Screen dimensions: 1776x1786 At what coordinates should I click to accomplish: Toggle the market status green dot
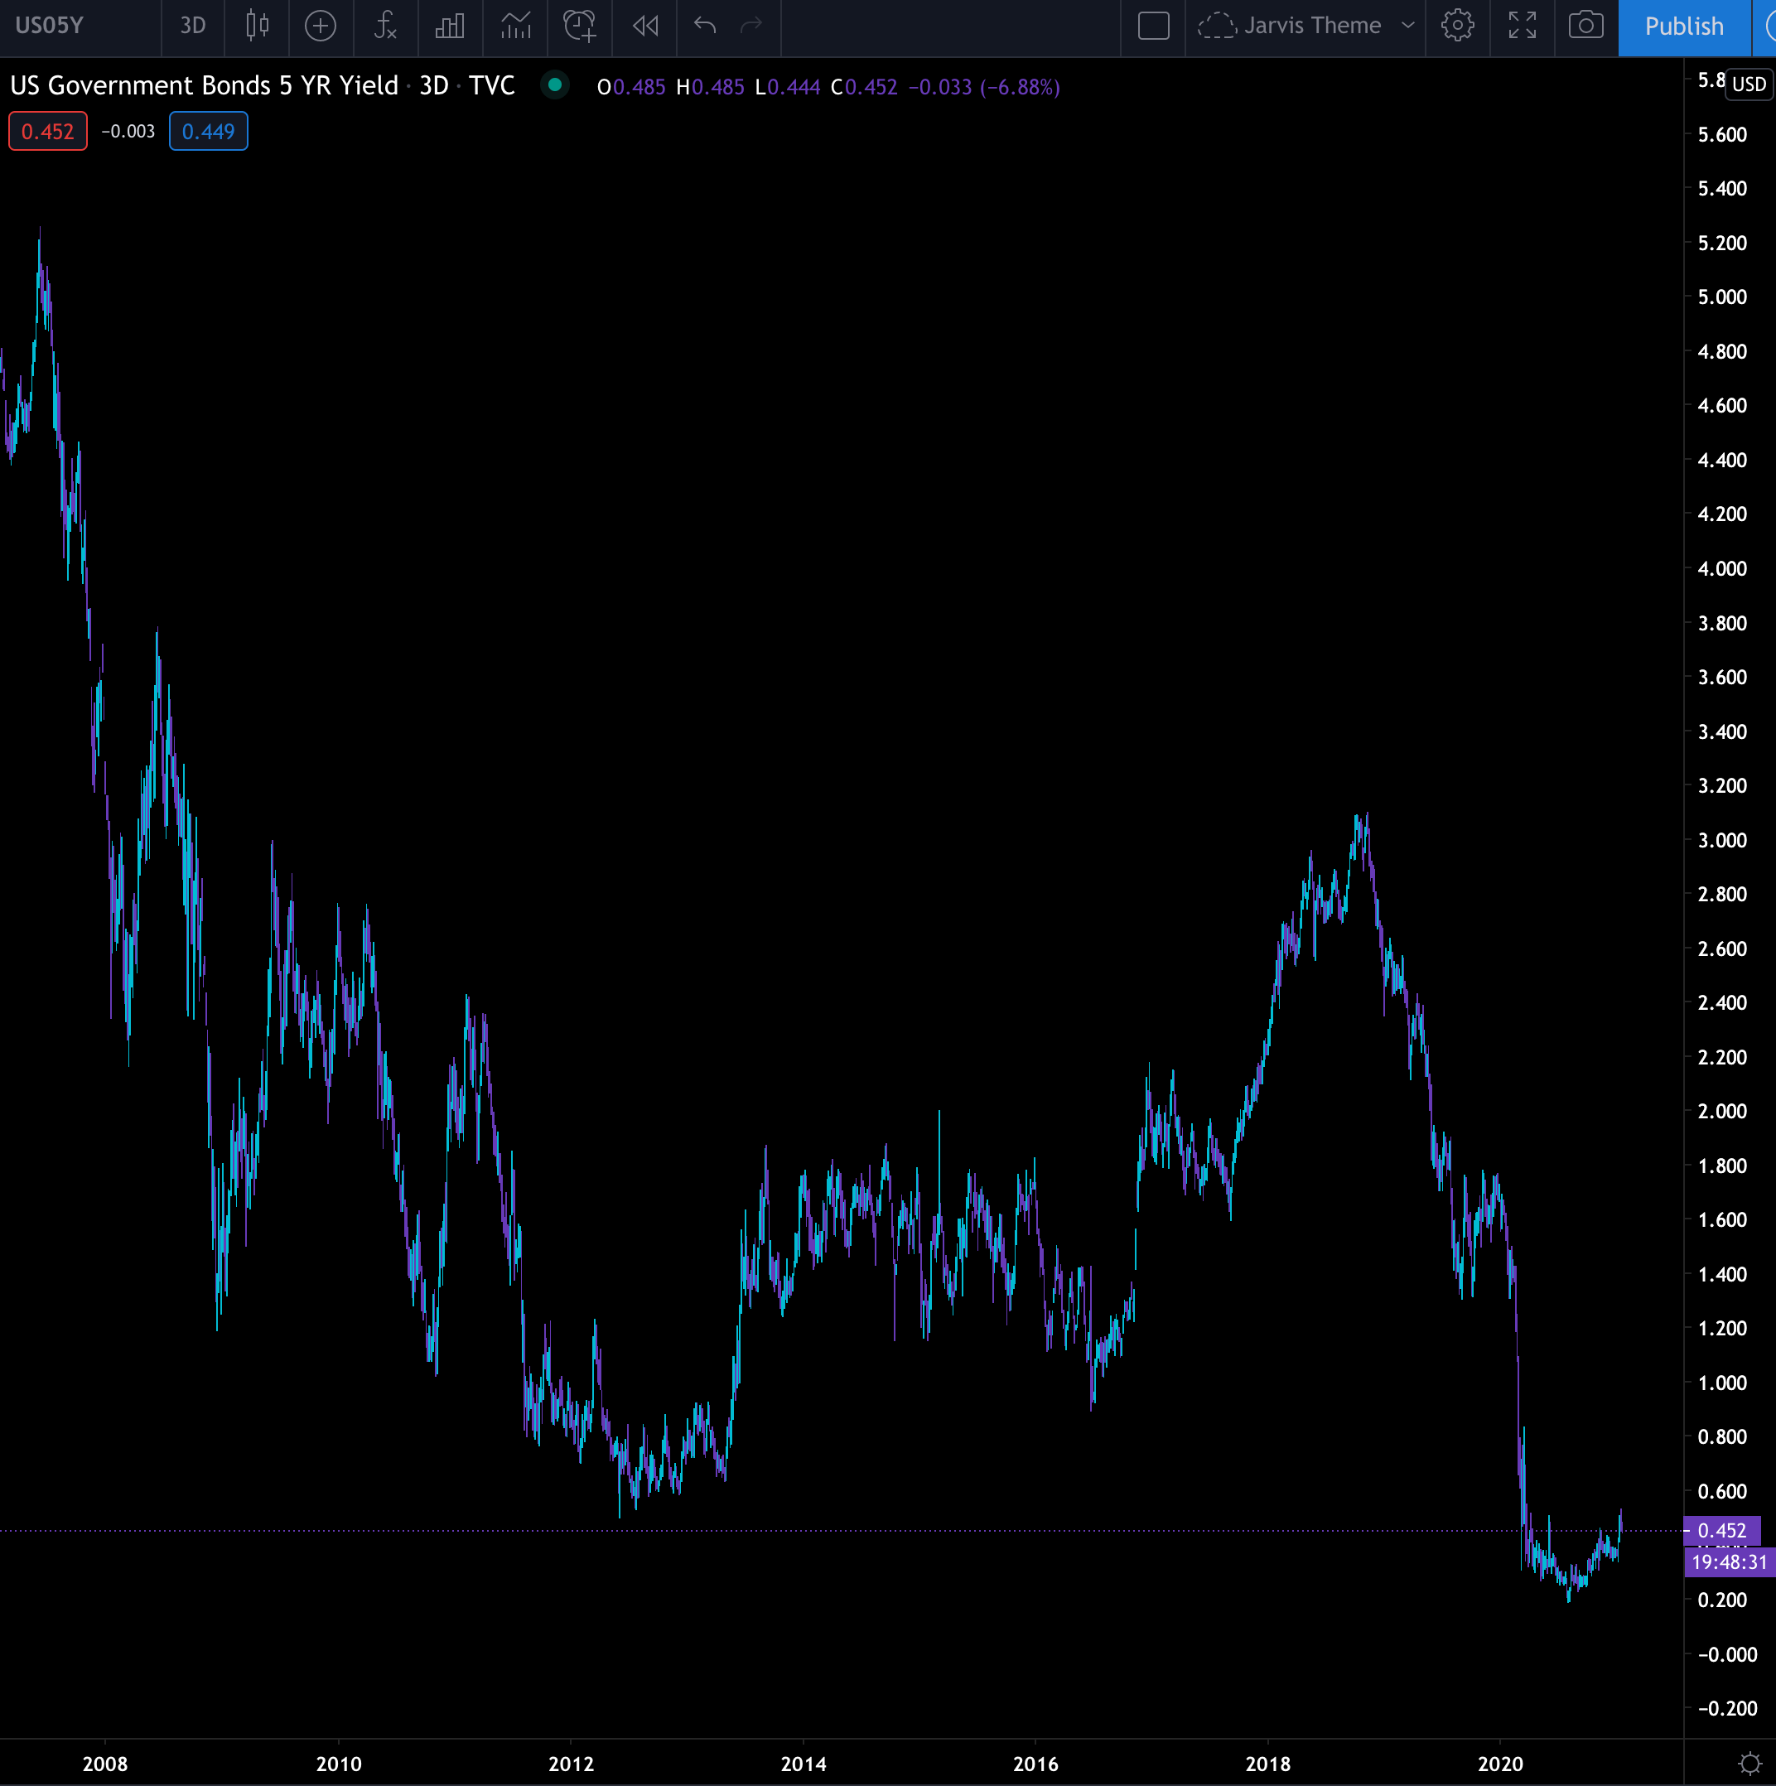coord(555,85)
